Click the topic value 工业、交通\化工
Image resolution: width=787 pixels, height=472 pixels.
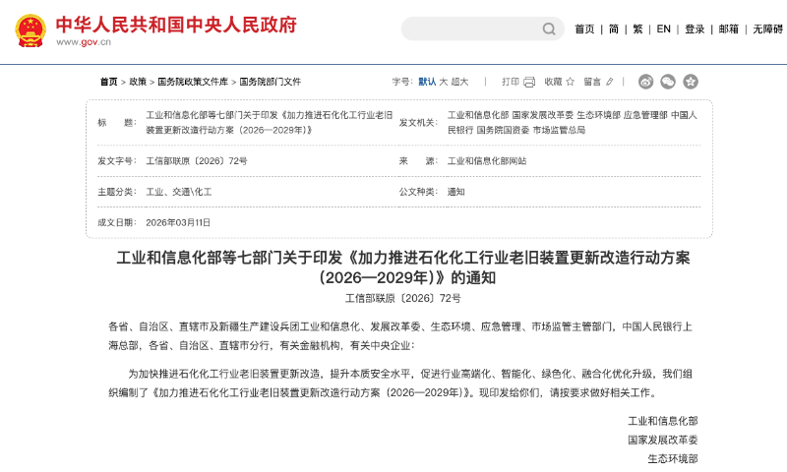pyautogui.click(x=179, y=192)
